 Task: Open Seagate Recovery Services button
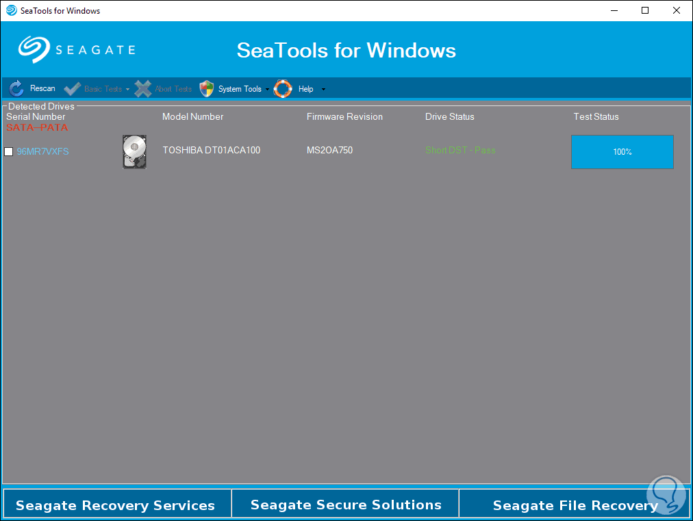click(x=117, y=504)
